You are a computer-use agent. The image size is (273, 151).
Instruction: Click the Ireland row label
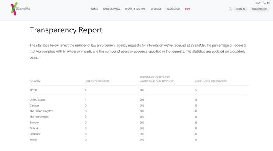(x=34, y=140)
